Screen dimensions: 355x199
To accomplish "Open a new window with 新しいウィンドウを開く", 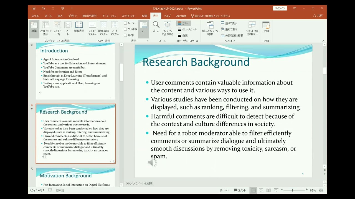I will 210,29.
